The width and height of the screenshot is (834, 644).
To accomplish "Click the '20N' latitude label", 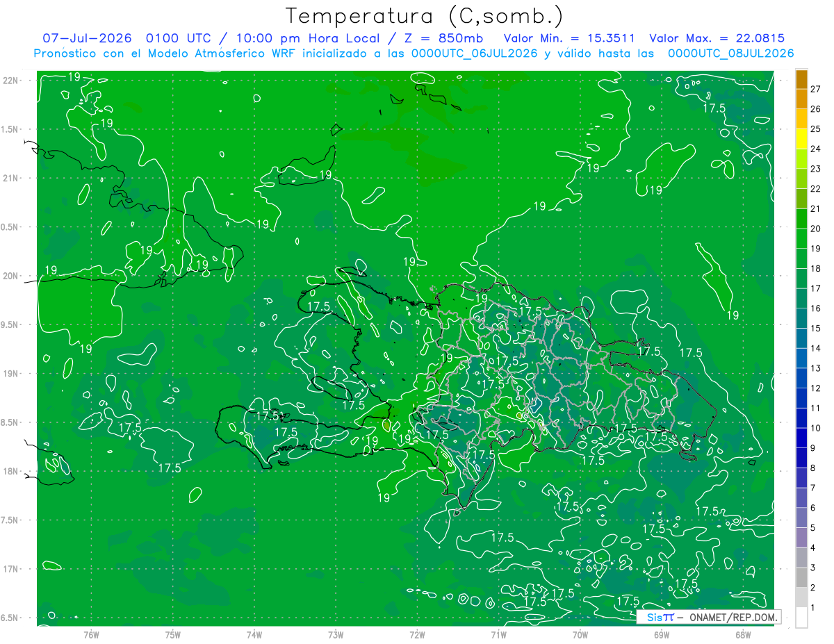I will (11, 276).
